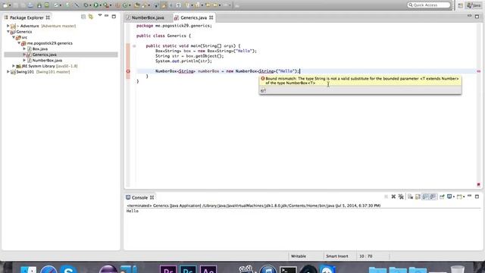Collapse the src folder tree node

[x=14, y=37]
